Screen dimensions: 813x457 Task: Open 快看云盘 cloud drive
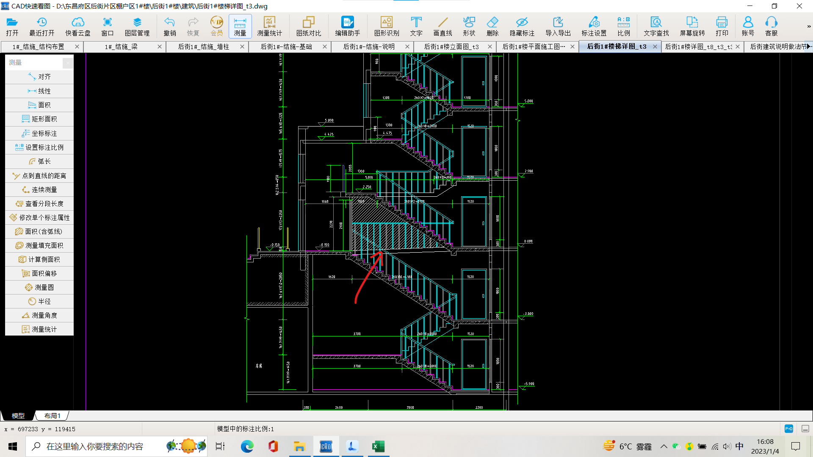78,26
